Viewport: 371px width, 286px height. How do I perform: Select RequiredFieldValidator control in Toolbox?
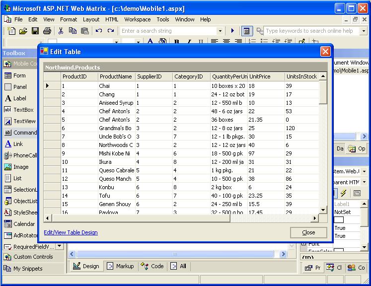pos(29,247)
